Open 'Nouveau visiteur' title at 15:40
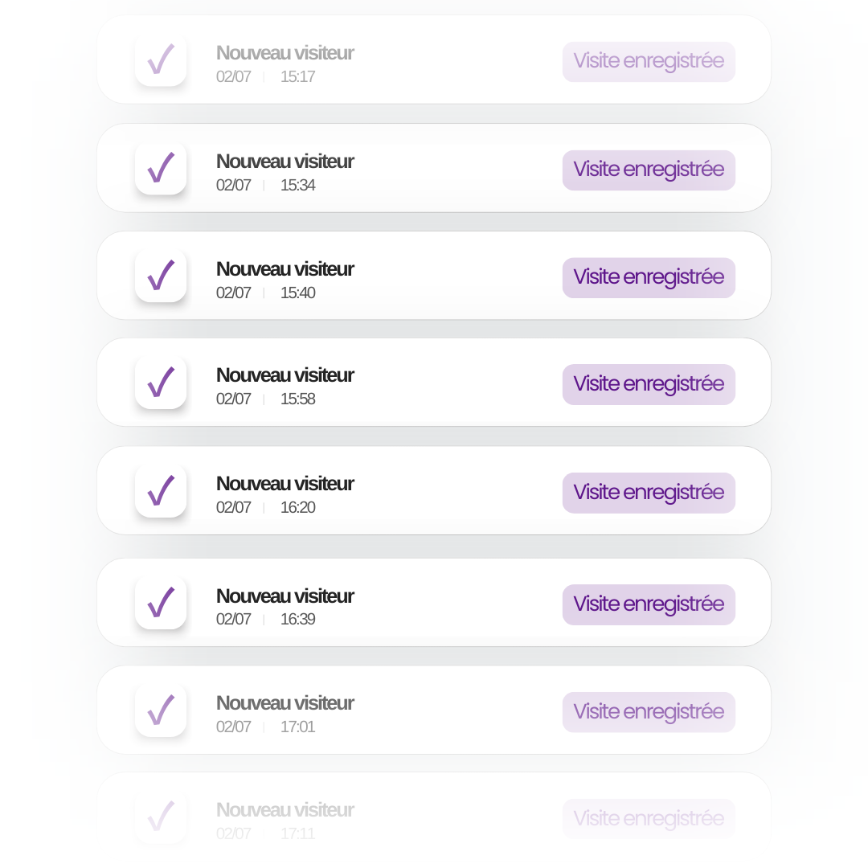Viewport: 868px width, 868px height. (285, 269)
